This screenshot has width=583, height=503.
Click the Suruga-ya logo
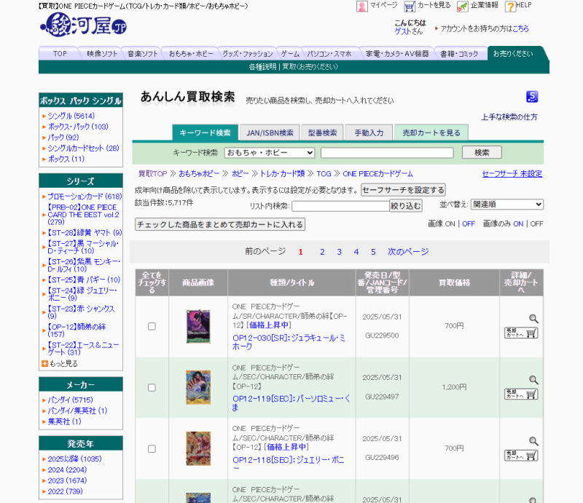click(x=83, y=28)
